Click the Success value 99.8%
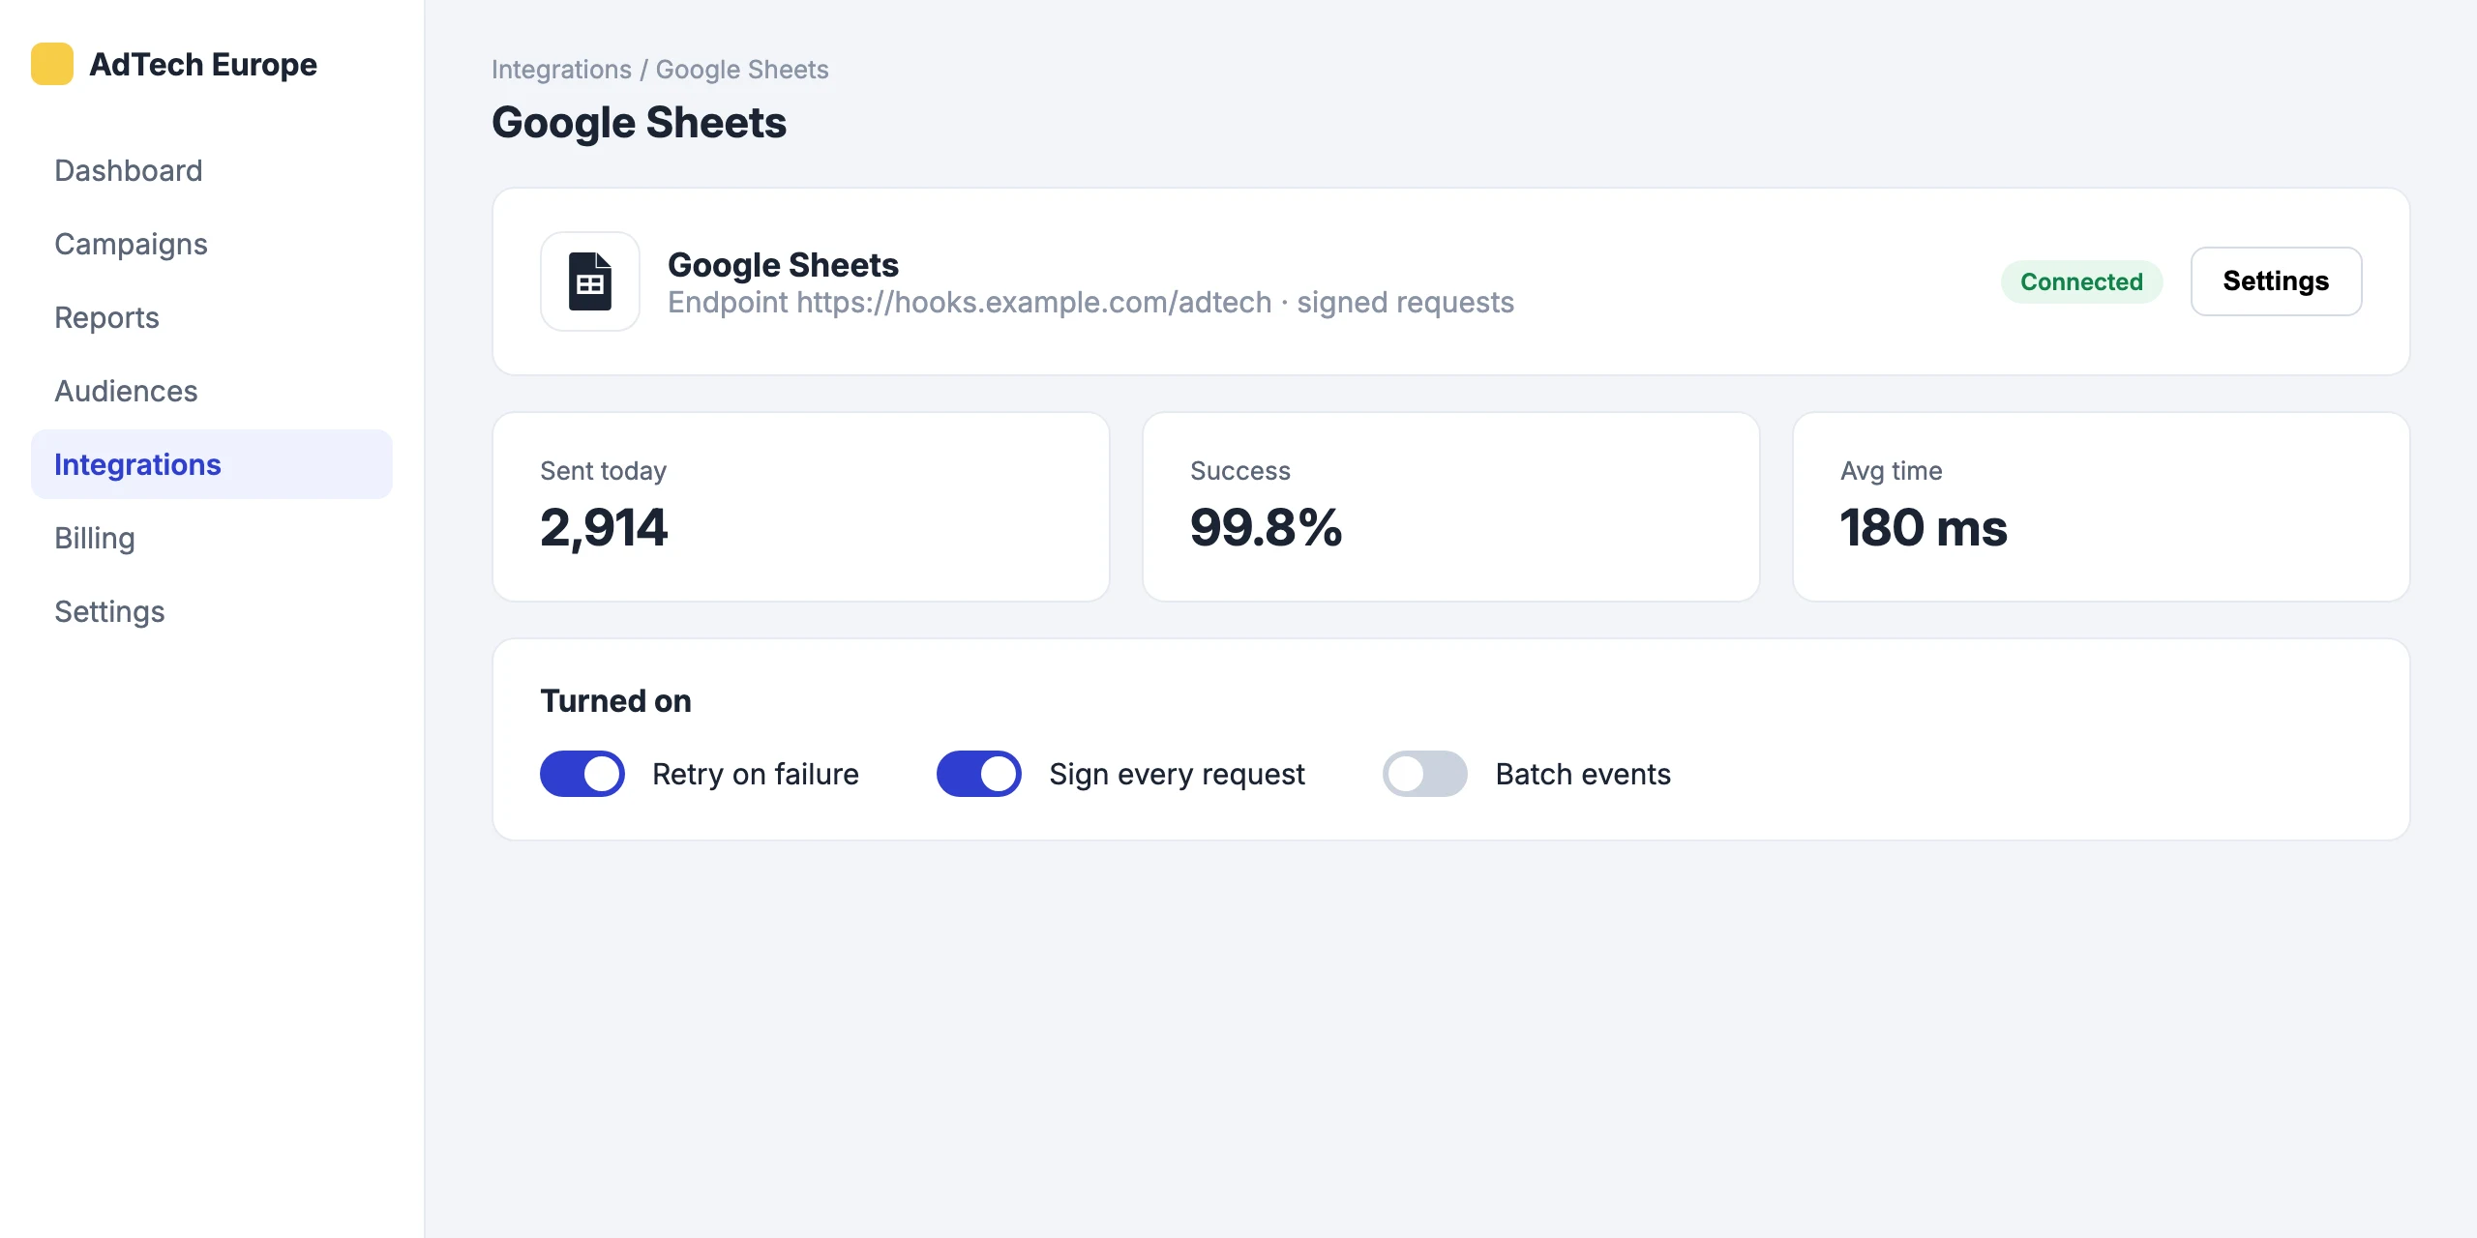This screenshot has height=1238, width=2477. [1266, 528]
